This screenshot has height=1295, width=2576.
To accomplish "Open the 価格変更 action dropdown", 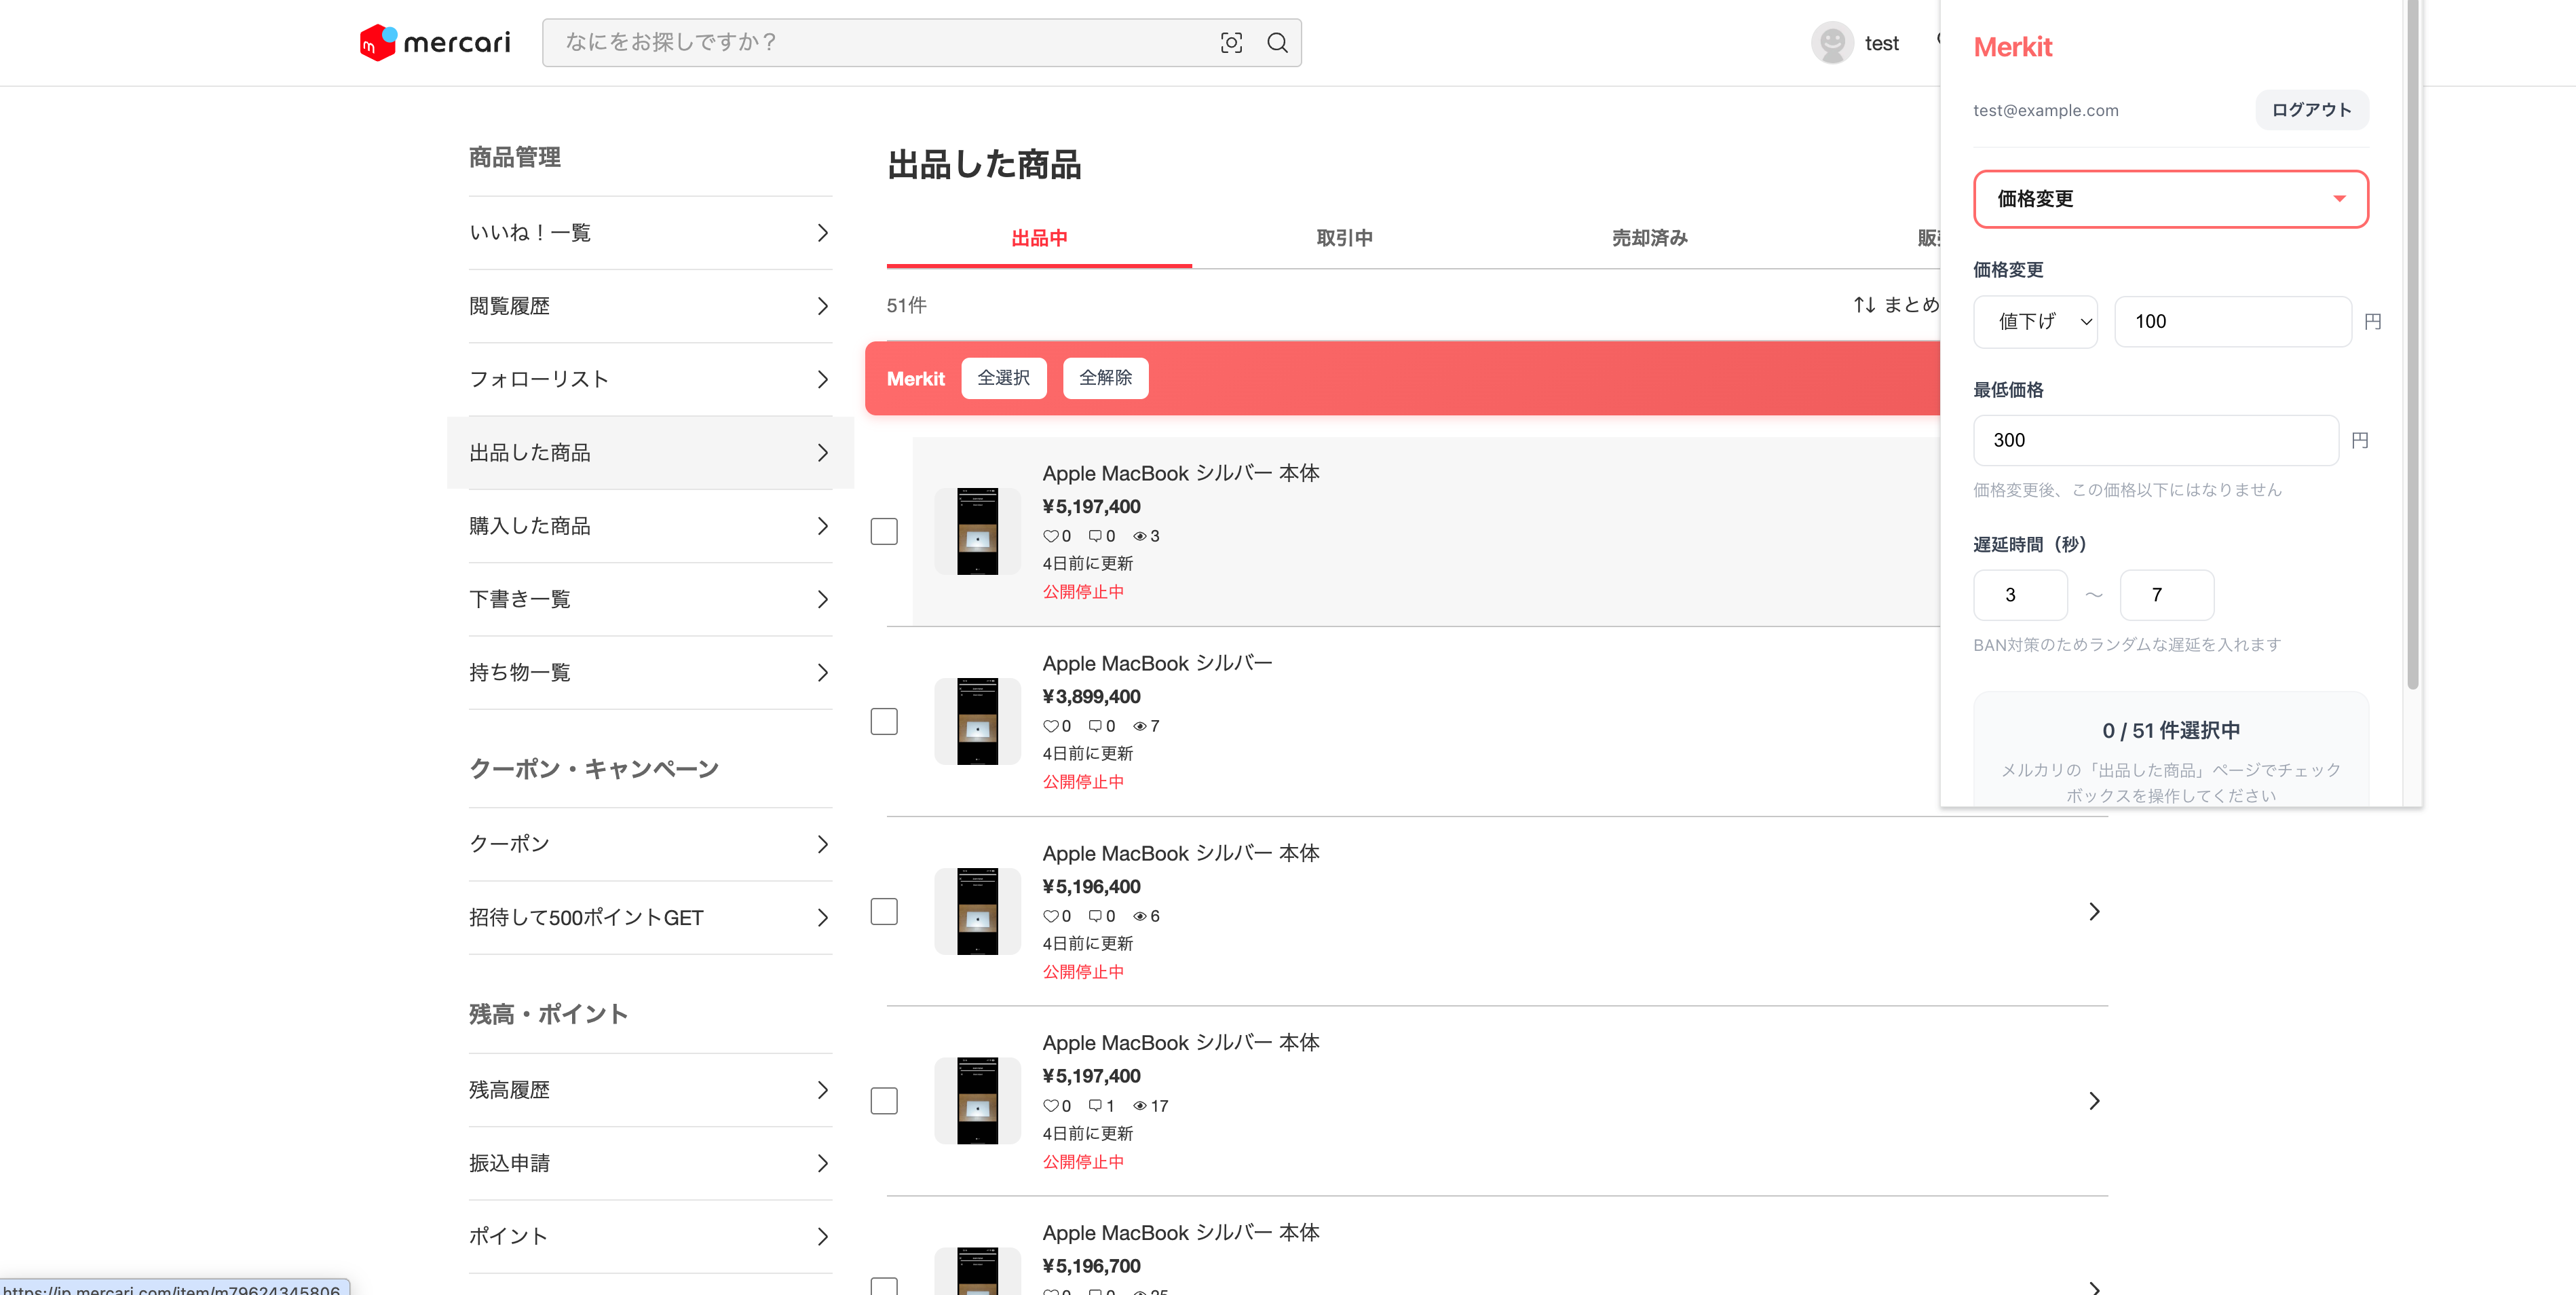I will 2170,199.
